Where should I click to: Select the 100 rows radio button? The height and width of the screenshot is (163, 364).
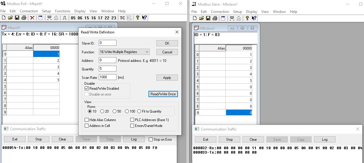coord(127,111)
